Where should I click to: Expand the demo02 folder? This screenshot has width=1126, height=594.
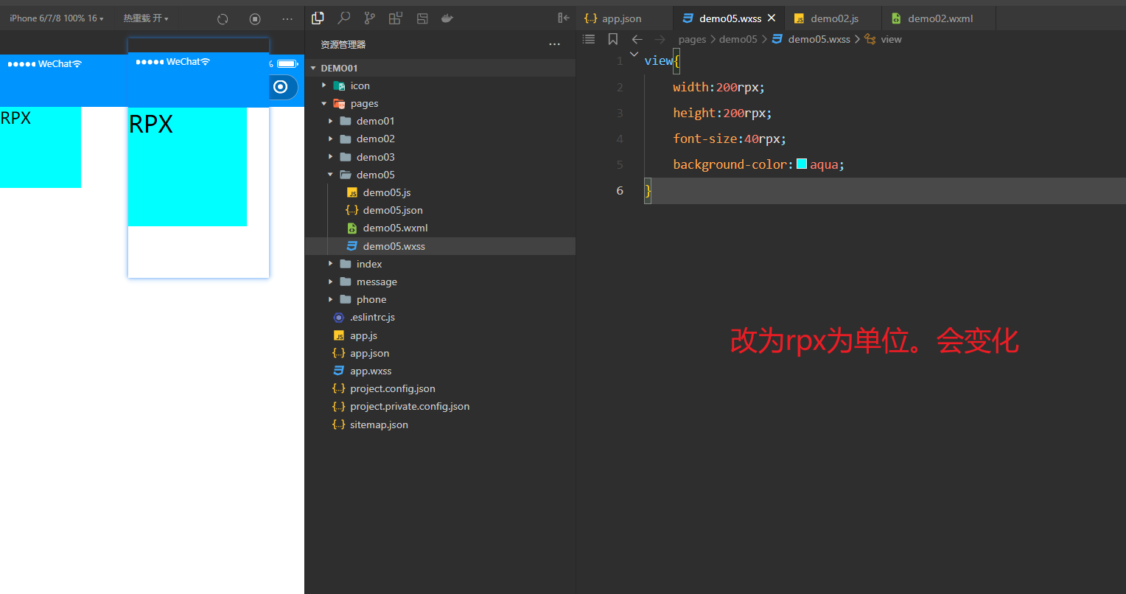pyautogui.click(x=331, y=139)
